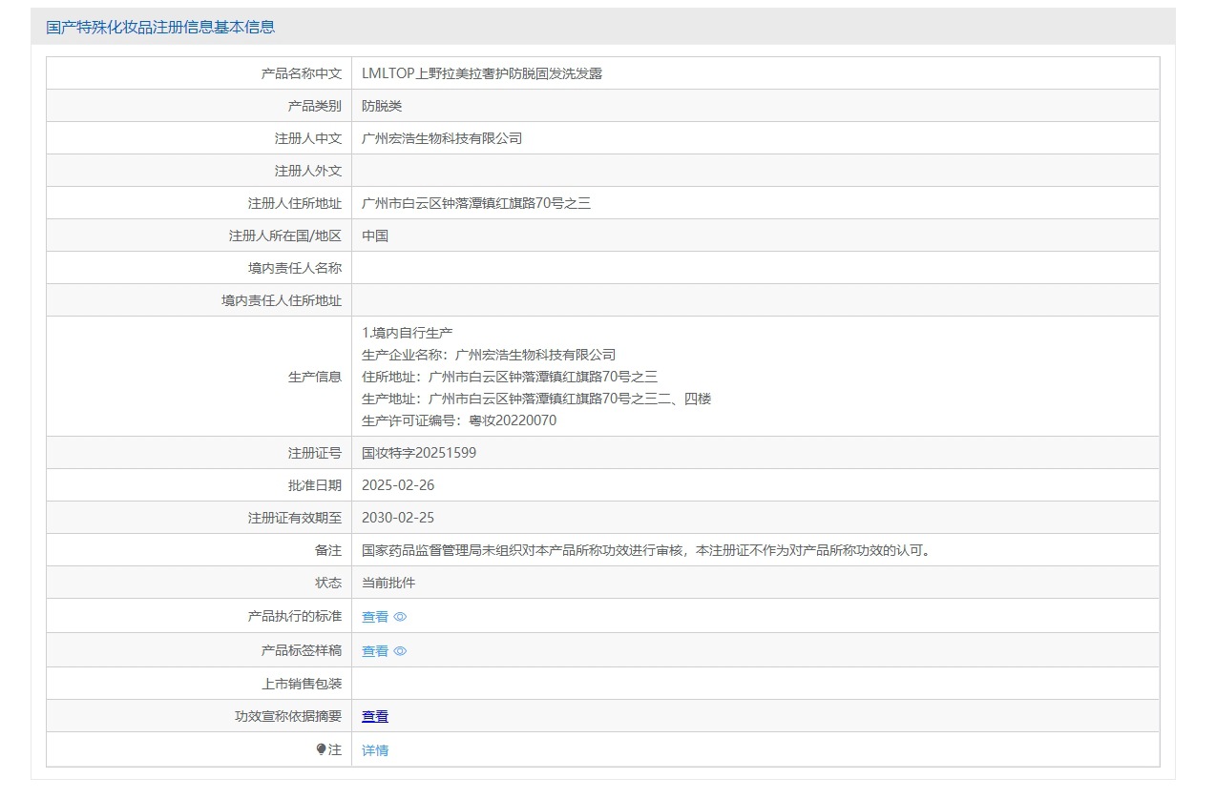Open 查看 link for 产品标签样稿
The height and width of the screenshot is (799, 1216).
375,651
